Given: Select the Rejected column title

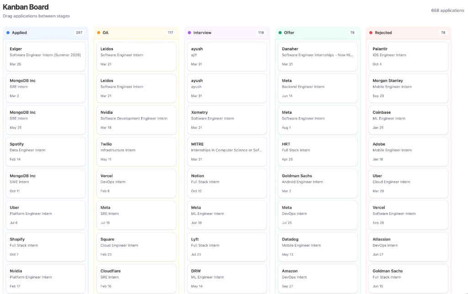Looking at the screenshot, I should point(383,33).
